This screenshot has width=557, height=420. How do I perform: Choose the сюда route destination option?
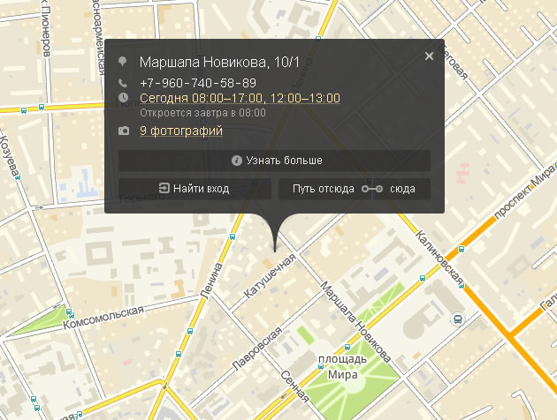click(402, 189)
